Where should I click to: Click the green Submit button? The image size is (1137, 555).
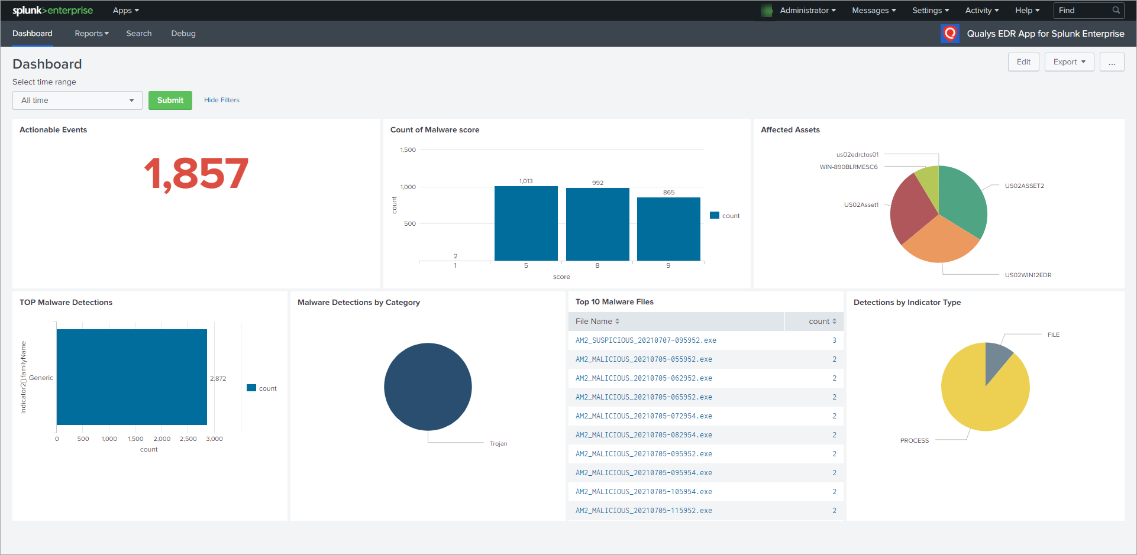170,100
